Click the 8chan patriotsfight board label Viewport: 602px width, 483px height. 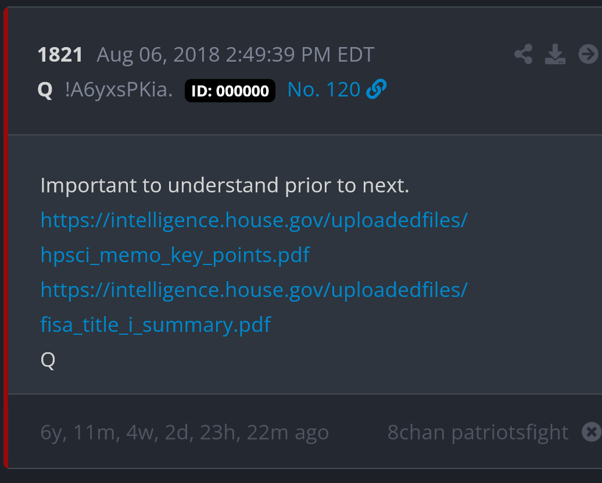tap(478, 432)
